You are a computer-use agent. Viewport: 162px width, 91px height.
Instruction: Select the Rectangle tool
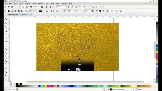point(6,38)
